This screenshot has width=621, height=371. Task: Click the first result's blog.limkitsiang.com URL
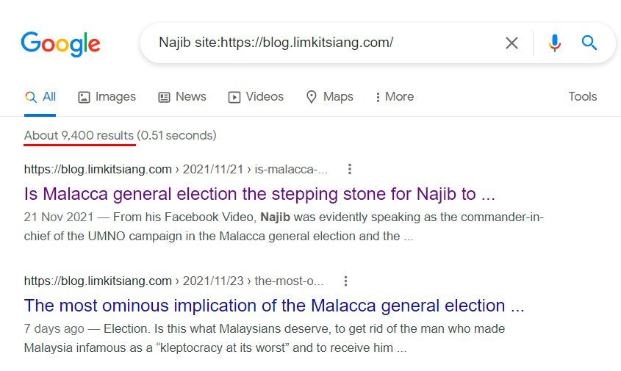pyautogui.click(x=98, y=169)
